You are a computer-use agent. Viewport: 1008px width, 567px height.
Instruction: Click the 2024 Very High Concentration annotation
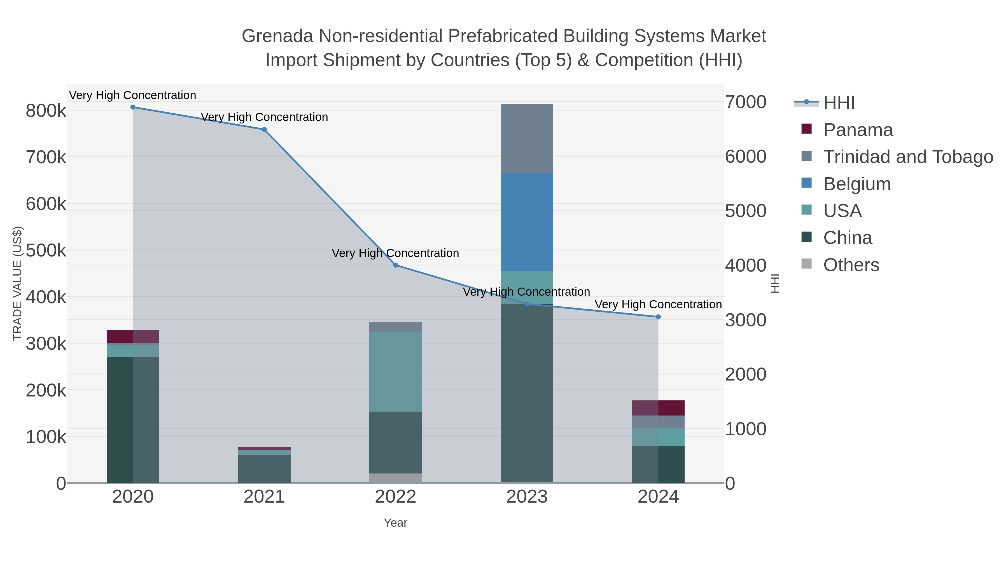tap(658, 304)
